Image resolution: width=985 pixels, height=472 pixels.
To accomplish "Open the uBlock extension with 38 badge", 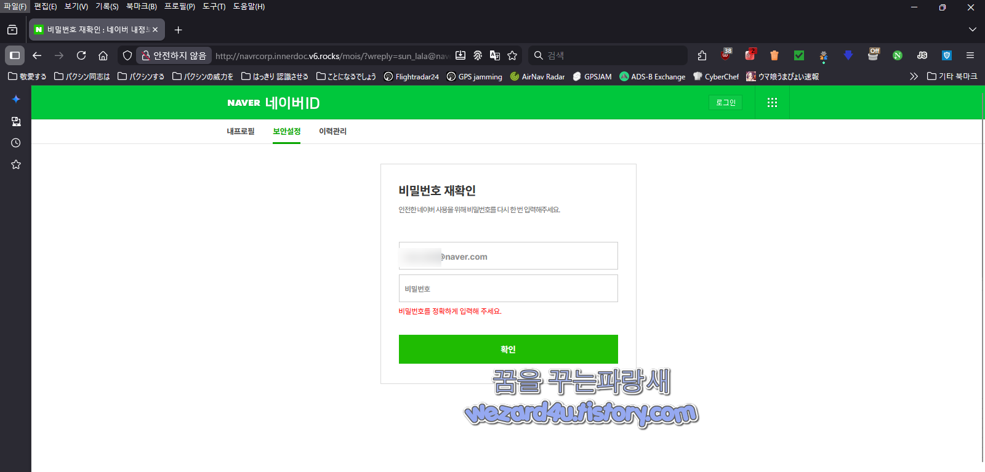I will pyautogui.click(x=726, y=55).
